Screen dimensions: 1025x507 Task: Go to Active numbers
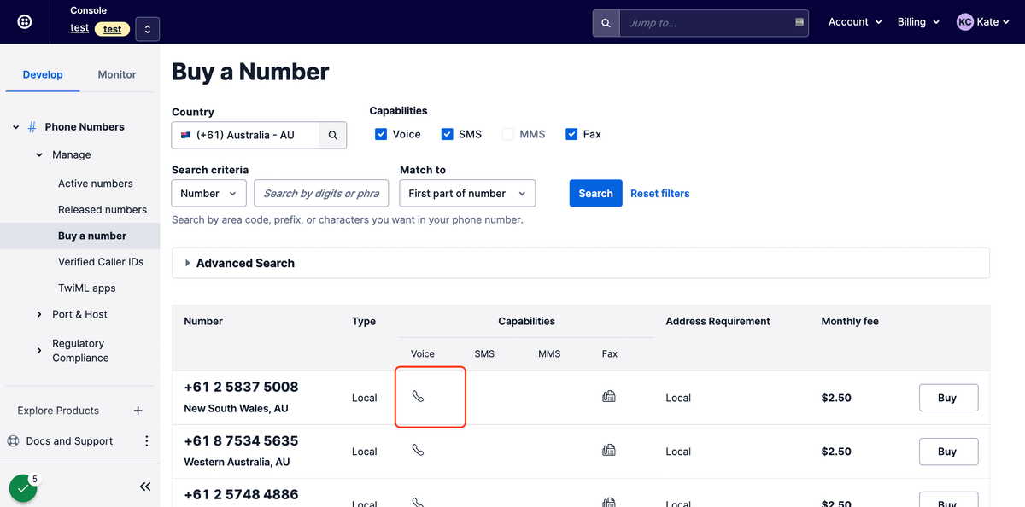(96, 184)
